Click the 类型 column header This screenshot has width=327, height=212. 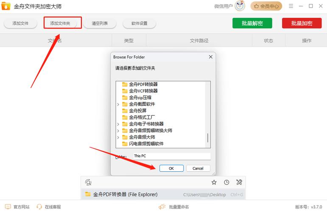point(129,40)
